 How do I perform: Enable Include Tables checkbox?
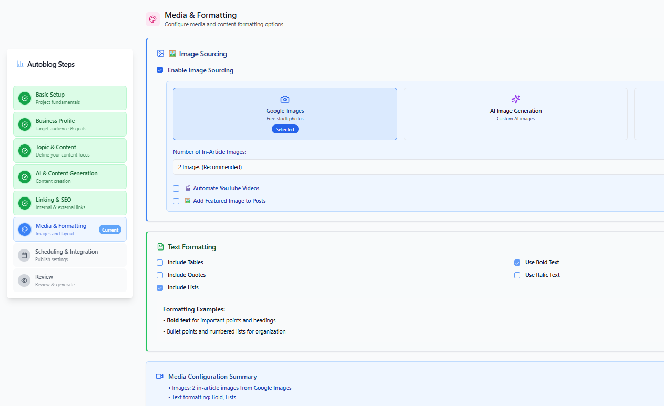[160, 263]
